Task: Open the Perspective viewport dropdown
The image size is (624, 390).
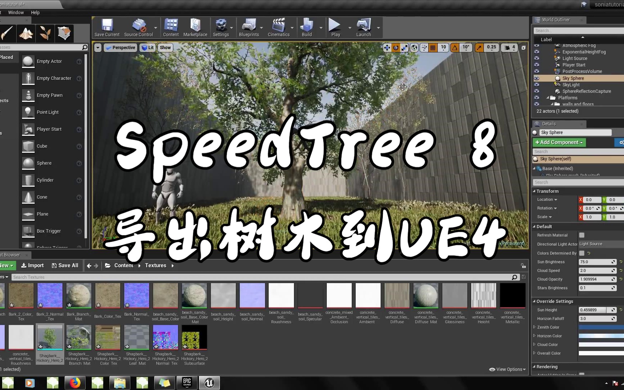Action: (120, 47)
